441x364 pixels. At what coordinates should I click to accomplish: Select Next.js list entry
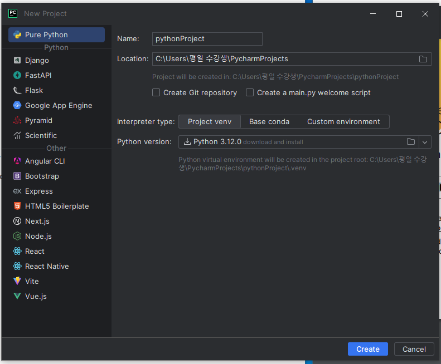[x=56, y=221]
